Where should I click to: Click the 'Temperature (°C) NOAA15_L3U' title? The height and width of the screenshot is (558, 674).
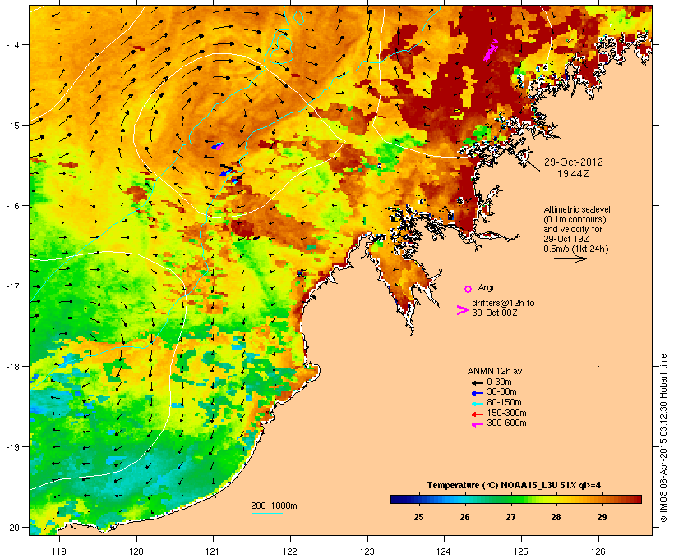[x=492, y=486]
